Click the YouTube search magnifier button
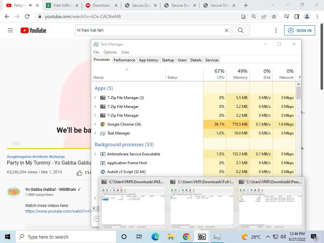This screenshot has height=243, width=324. [x=241, y=30]
